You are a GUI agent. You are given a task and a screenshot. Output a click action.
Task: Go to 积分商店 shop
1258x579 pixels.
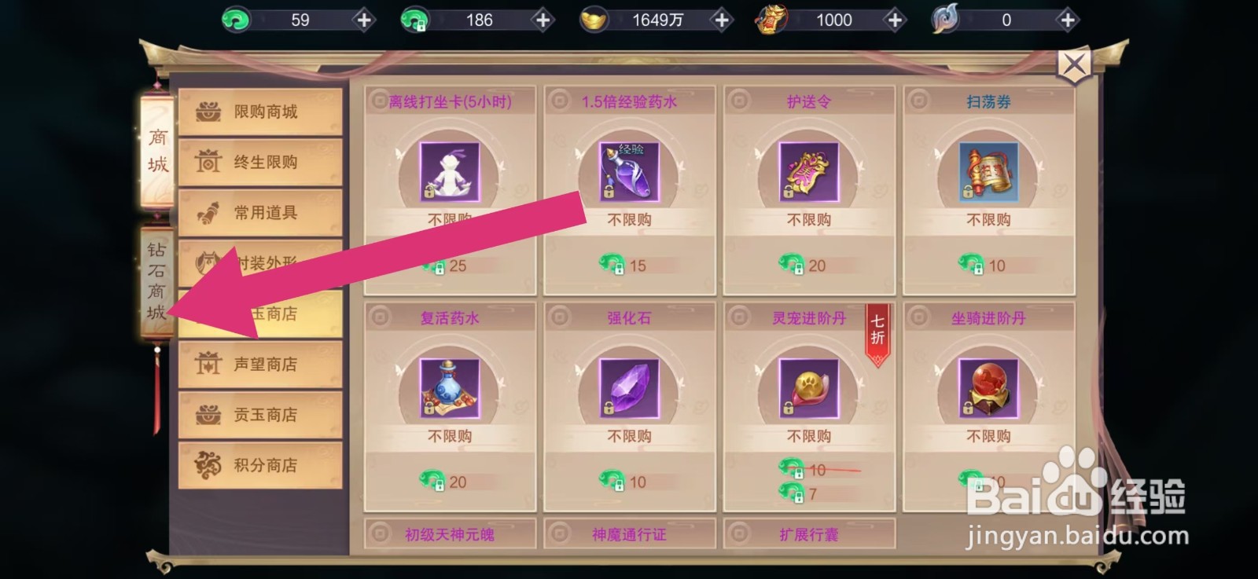(x=260, y=465)
